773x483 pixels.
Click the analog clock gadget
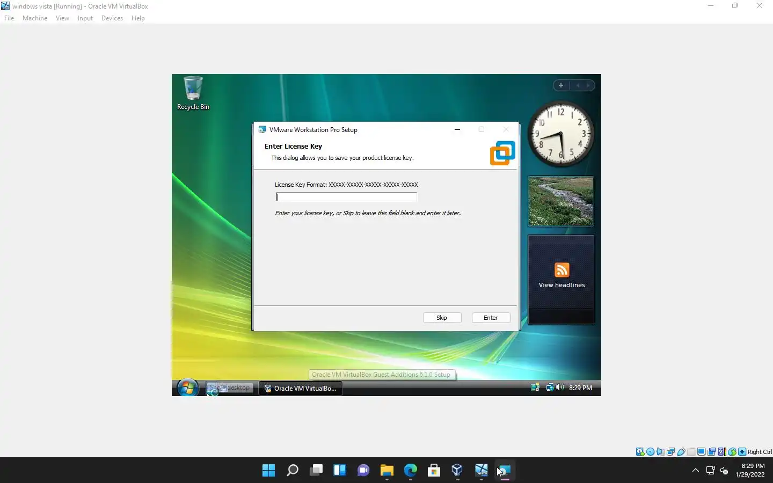coord(560,134)
